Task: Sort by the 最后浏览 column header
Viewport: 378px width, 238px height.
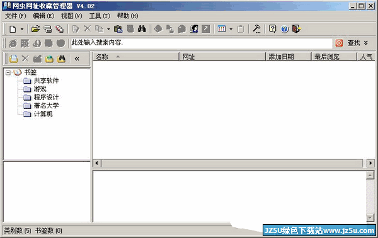Action: (334, 57)
